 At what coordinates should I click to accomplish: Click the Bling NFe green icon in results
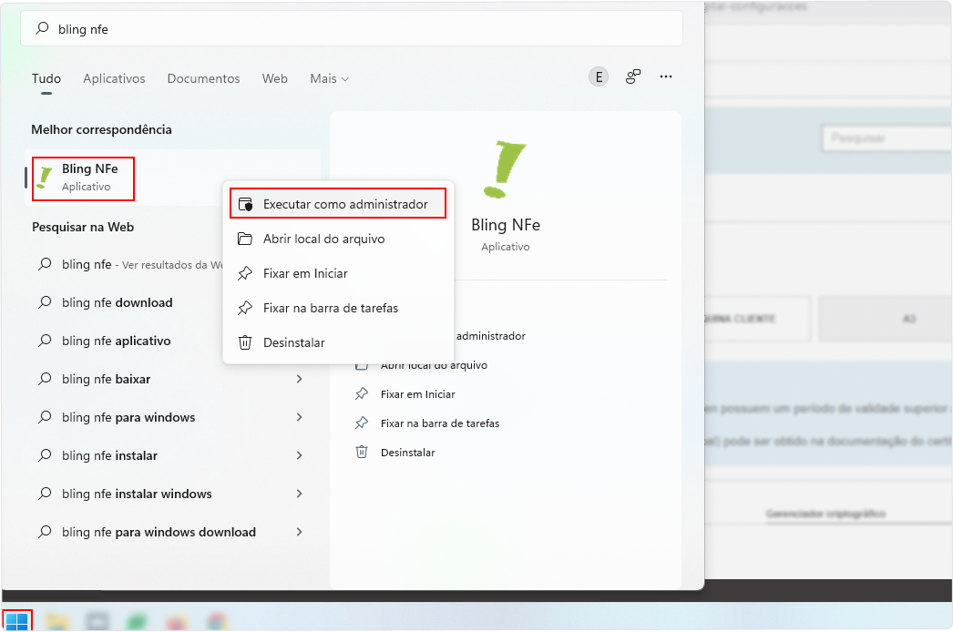[x=45, y=177]
